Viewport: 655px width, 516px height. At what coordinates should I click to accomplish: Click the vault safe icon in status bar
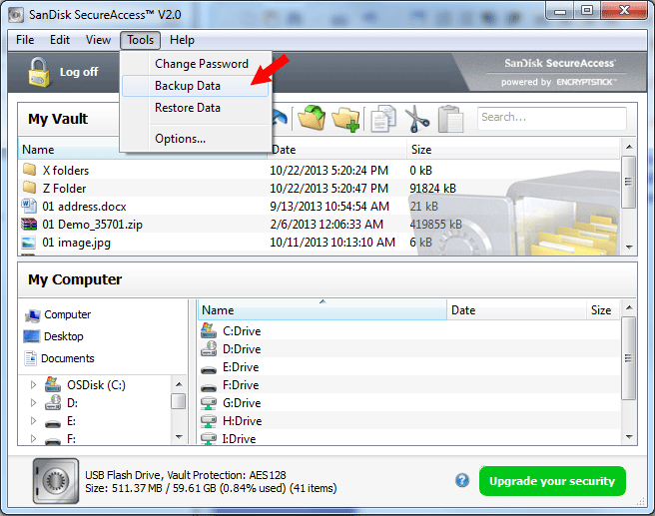coord(56,481)
